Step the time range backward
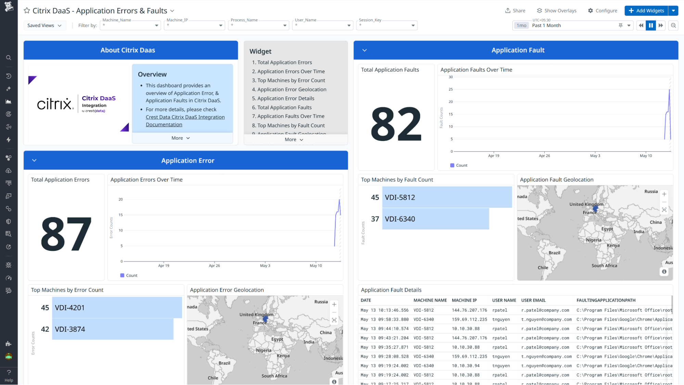Screen dimensions: 684x385 click(641, 25)
